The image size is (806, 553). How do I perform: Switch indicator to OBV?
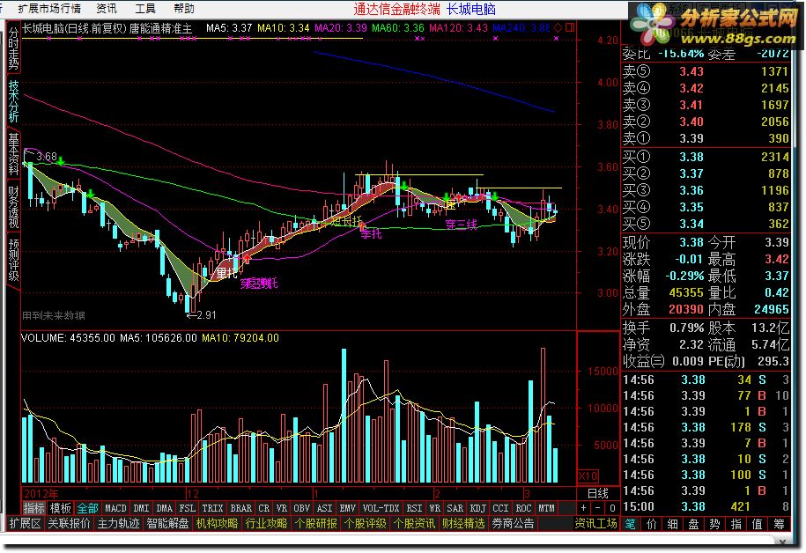point(301,508)
